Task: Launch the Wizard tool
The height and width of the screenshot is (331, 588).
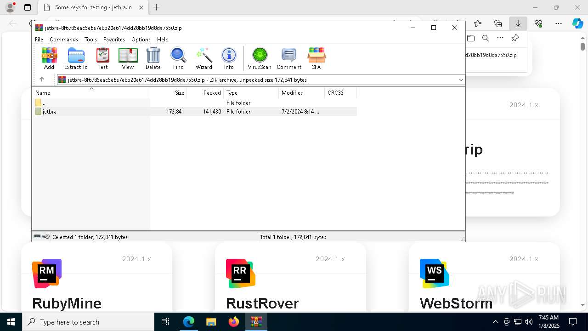Action: coord(204,59)
